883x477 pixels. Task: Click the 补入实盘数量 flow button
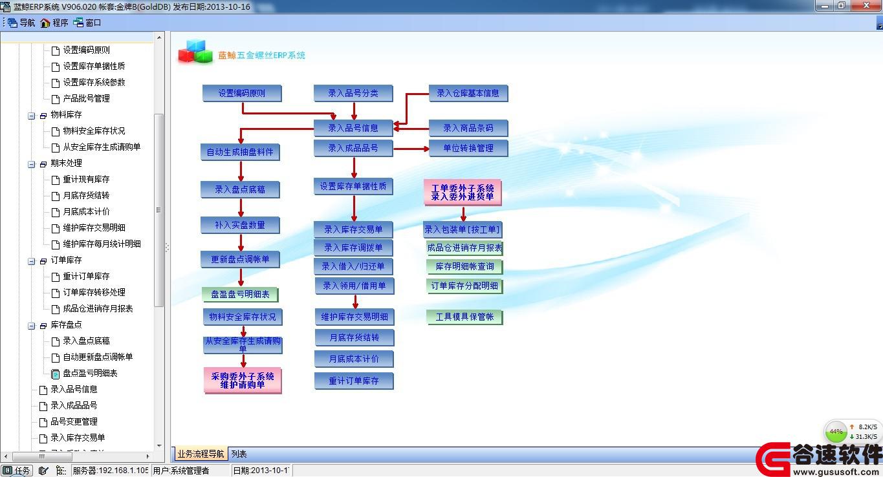tap(240, 225)
